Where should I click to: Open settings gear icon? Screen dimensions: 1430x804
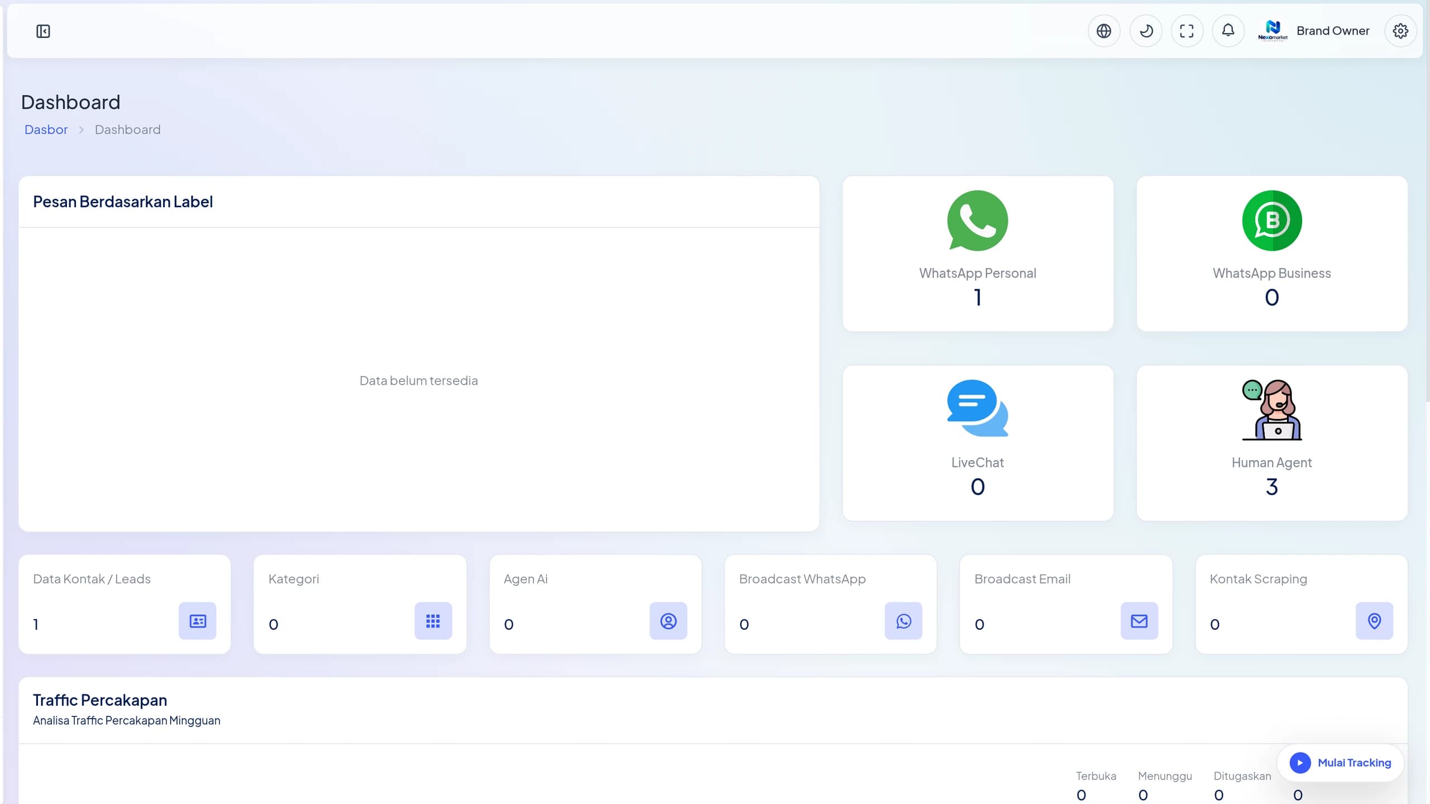coord(1400,31)
